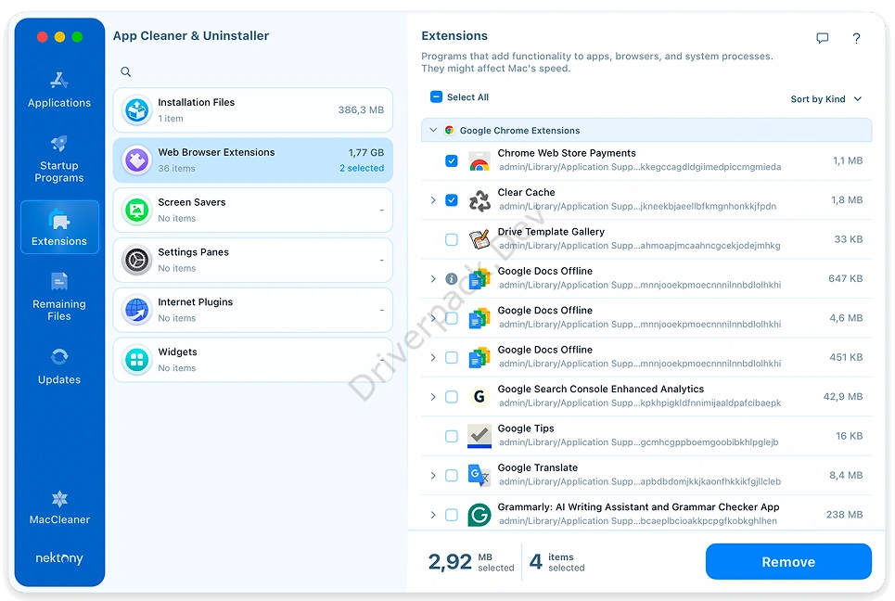Open Remaining Files sidebar section
895x601 pixels.
[59, 297]
